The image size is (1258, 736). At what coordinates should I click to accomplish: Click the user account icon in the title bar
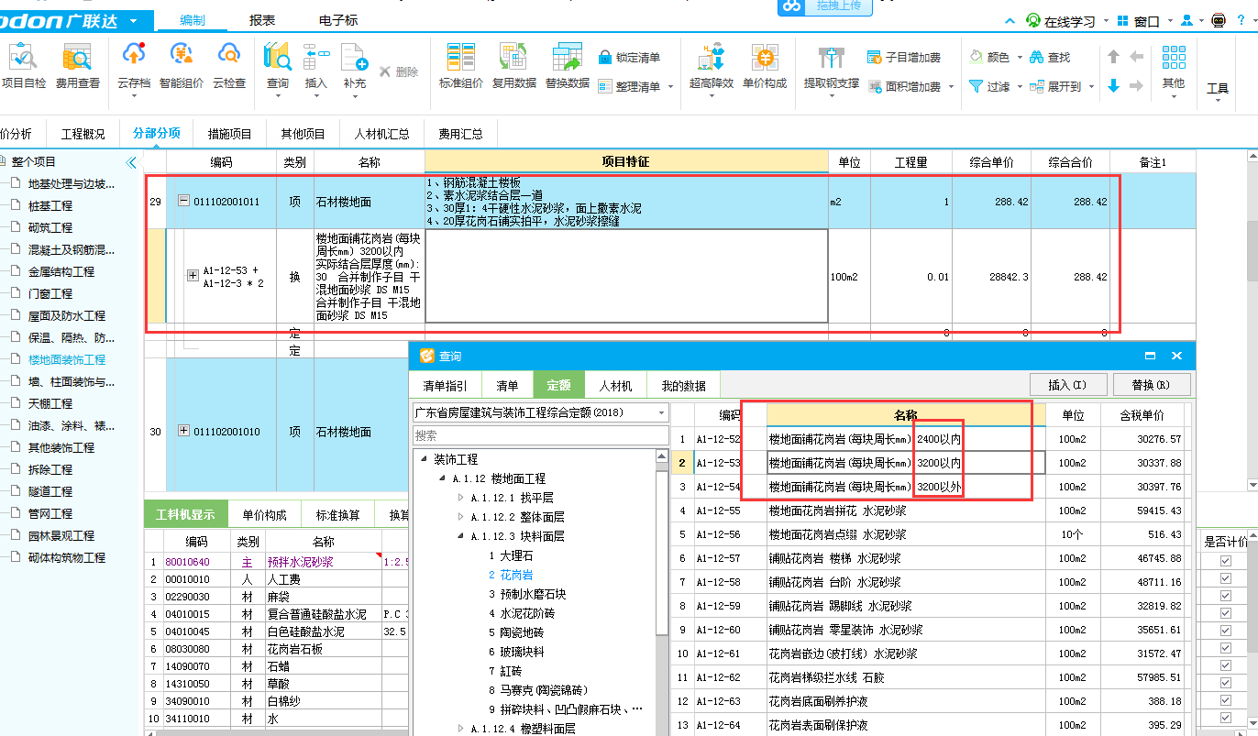1187,20
